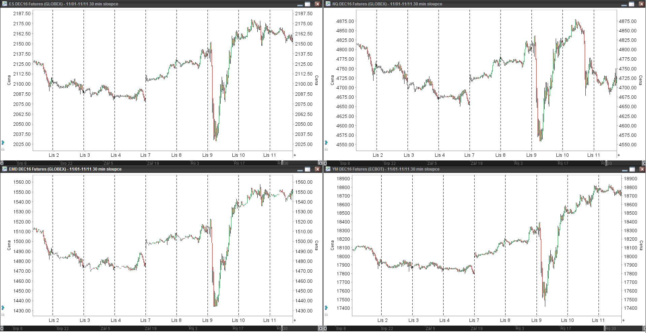Click 'Zář 5' scrollbar date in YM chart
This screenshot has width=646, height=333.
pos(430,328)
